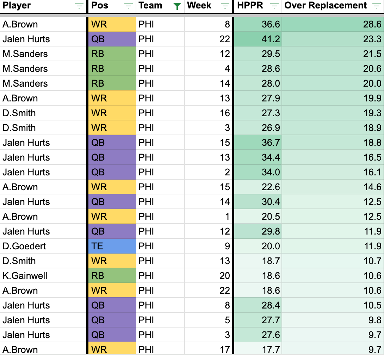Select the green RB cell for K.Gainwell

pos(112,276)
